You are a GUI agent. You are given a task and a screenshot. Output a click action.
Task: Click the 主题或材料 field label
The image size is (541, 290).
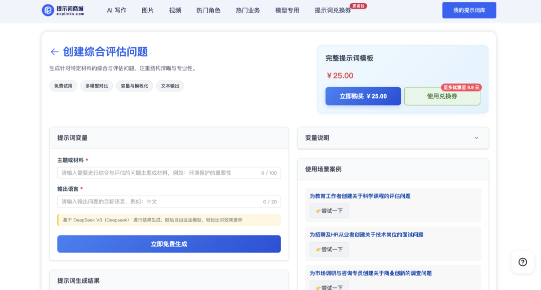[x=71, y=160]
